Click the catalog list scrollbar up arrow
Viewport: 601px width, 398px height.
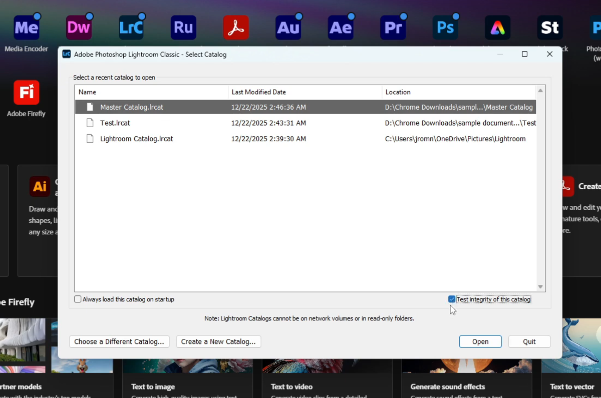point(540,91)
